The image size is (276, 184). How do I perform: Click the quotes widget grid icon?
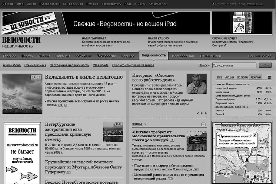click(269, 77)
